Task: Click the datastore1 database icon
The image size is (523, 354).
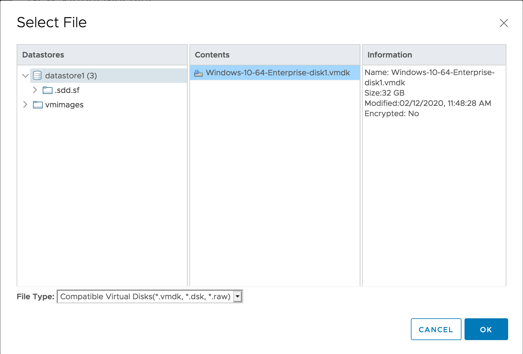Action: pos(37,75)
